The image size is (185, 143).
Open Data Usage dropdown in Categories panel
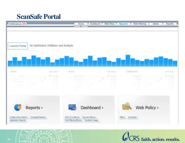[x=170, y=72]
